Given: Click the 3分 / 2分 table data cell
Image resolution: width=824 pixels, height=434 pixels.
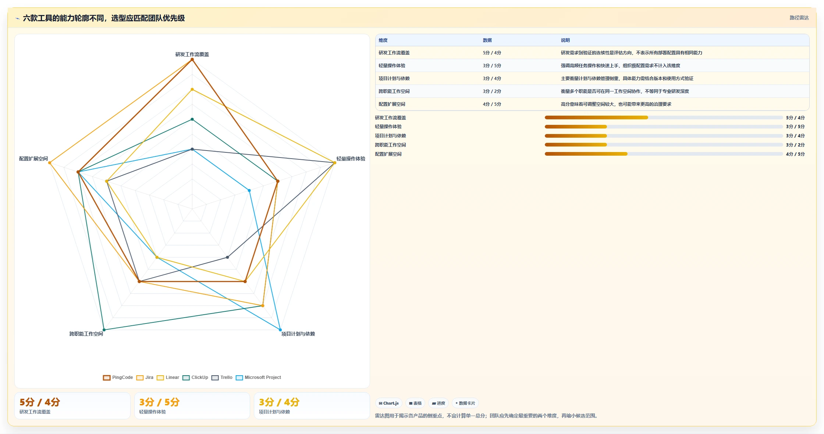Looking at the screenshot, I should tap(492, 91).
